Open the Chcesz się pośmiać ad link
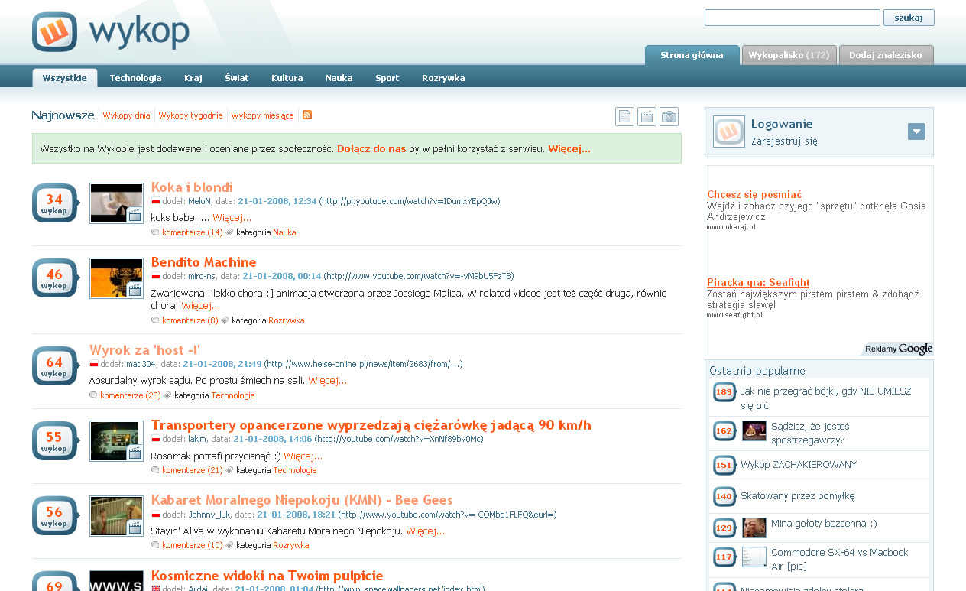966x591 pixels. [754, 194]
